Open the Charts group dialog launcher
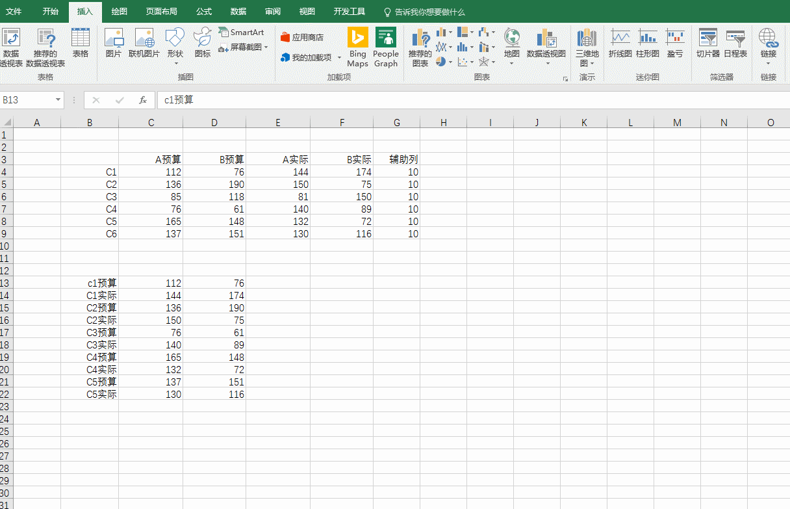790x509 pixels. 565,78
